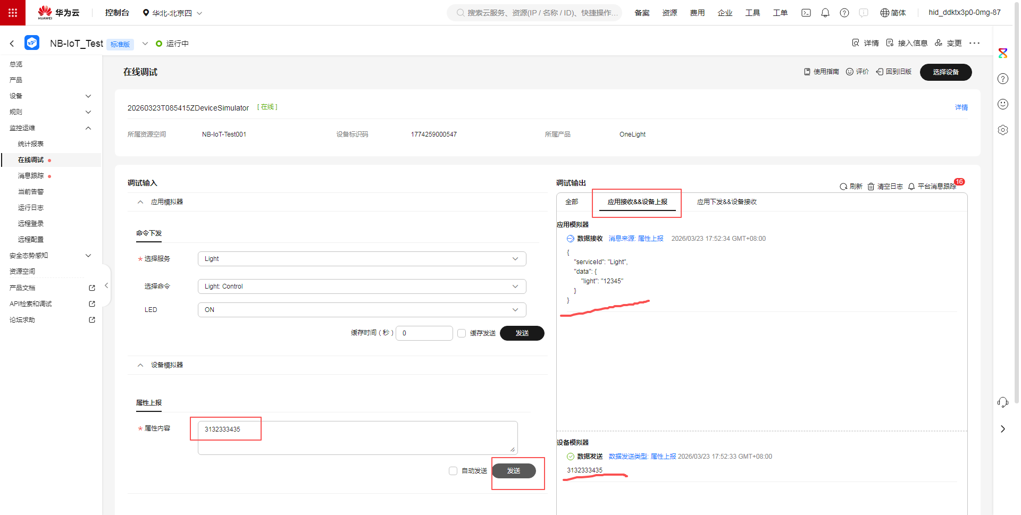Viewport: 1021px width, 515px height.
Task: Open the 选择命令 Light: Control dropdown
Action: (x=362, y=286)
